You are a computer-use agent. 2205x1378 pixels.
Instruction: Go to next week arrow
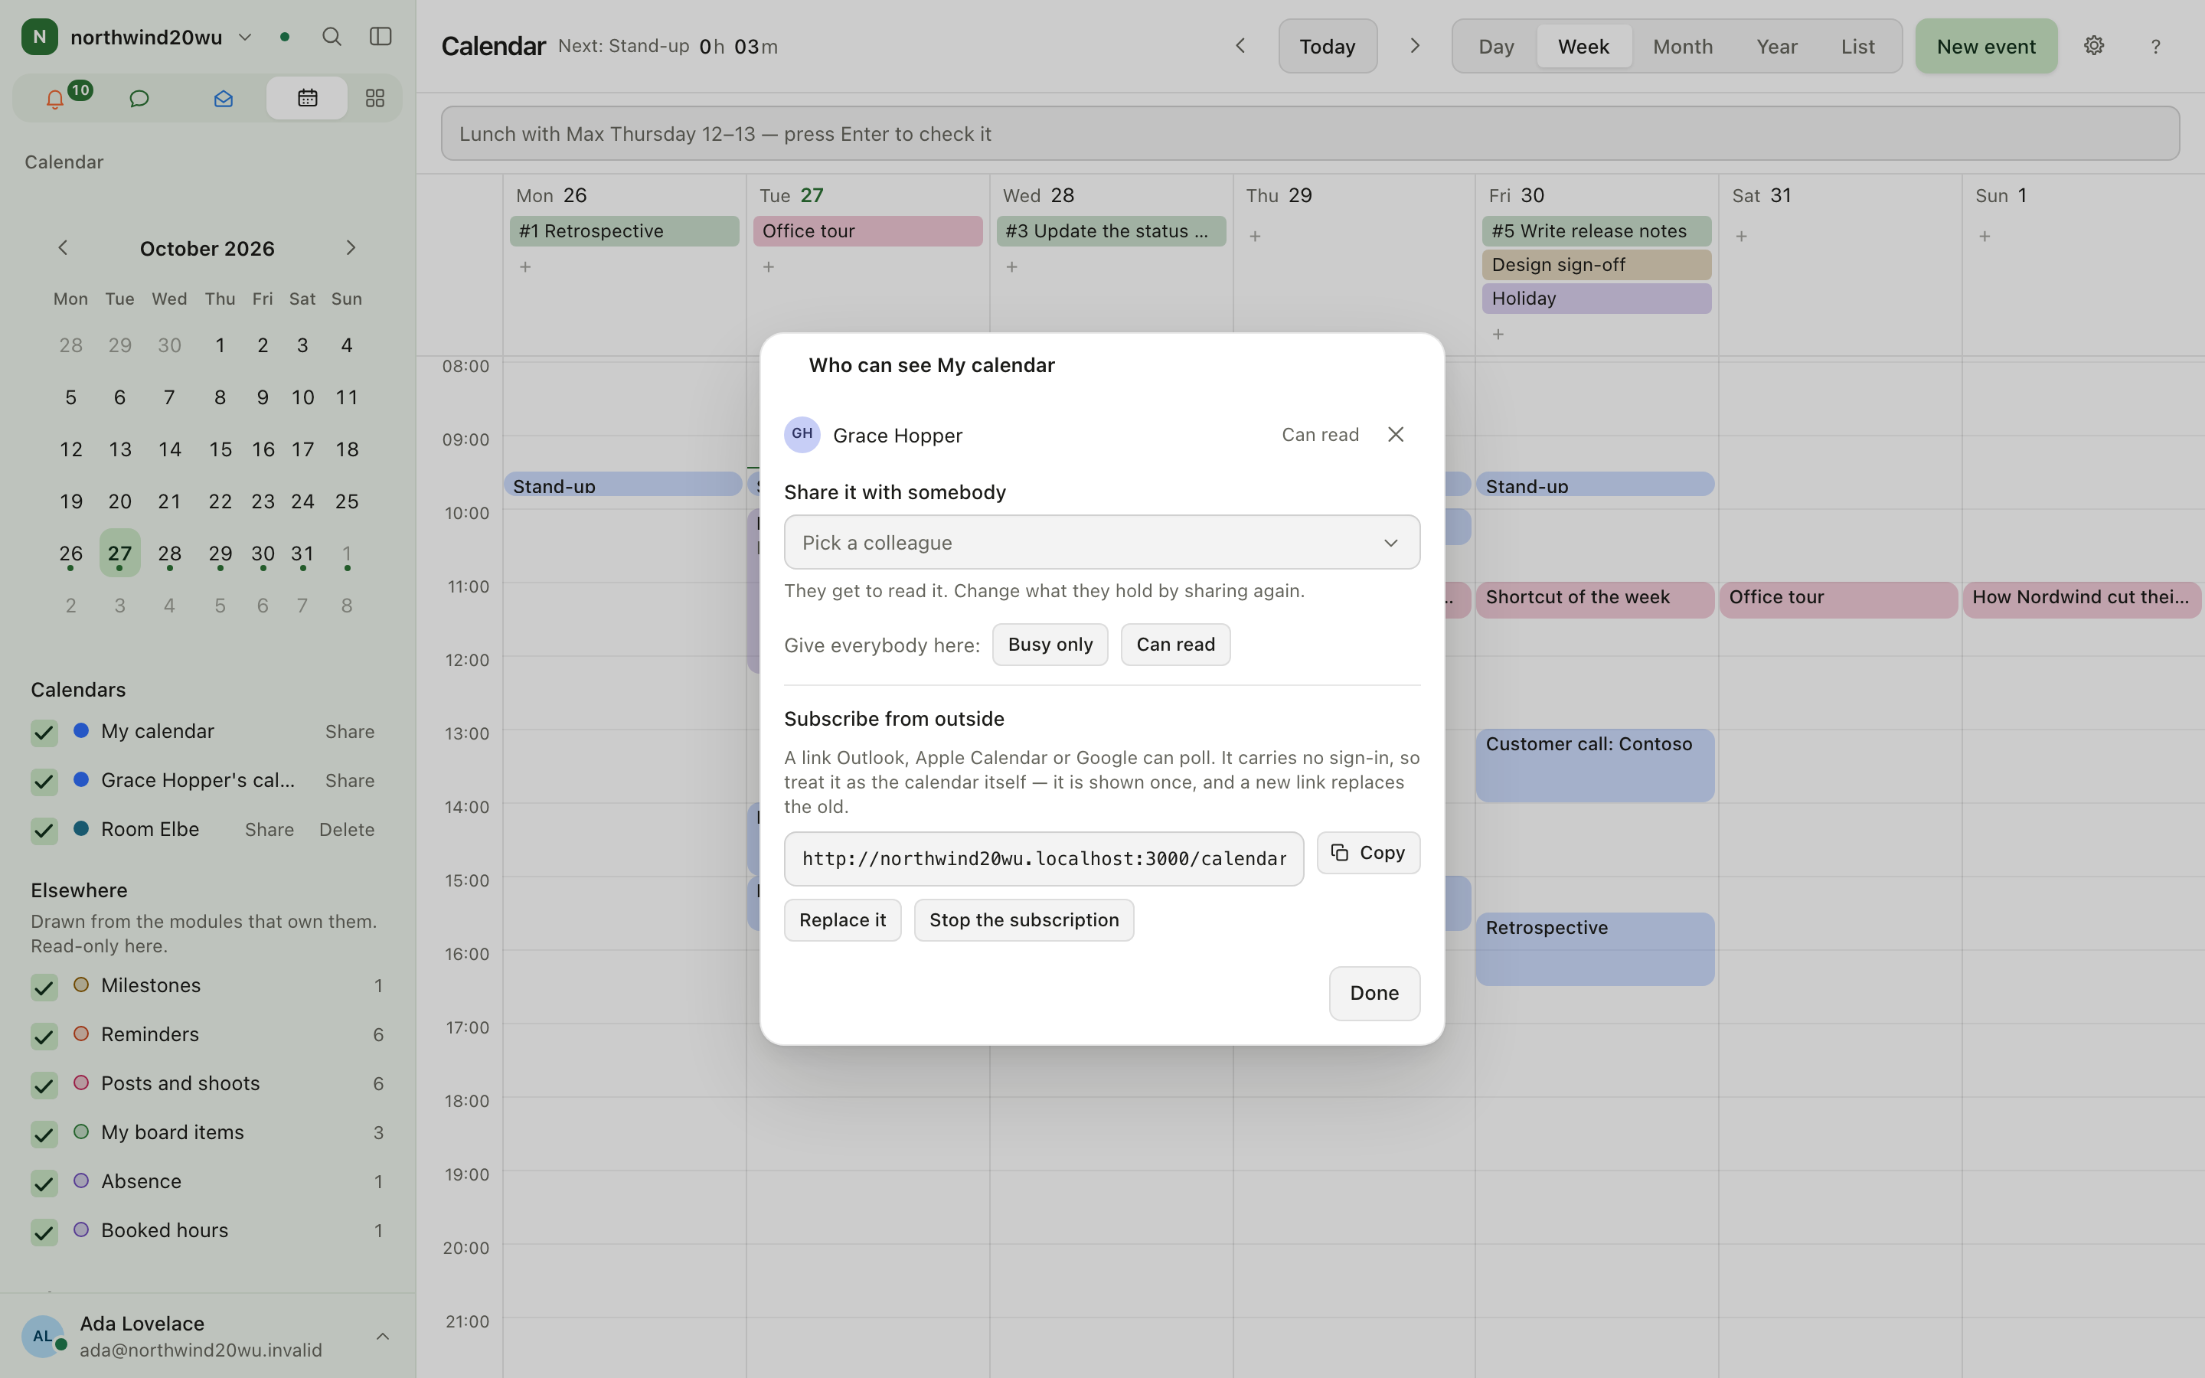tap(1414, 46)
